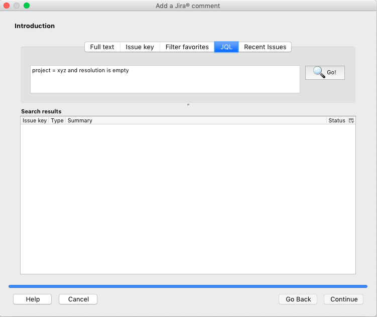
Task: Switch to the Full text tab
Action: tap(102, 47)
